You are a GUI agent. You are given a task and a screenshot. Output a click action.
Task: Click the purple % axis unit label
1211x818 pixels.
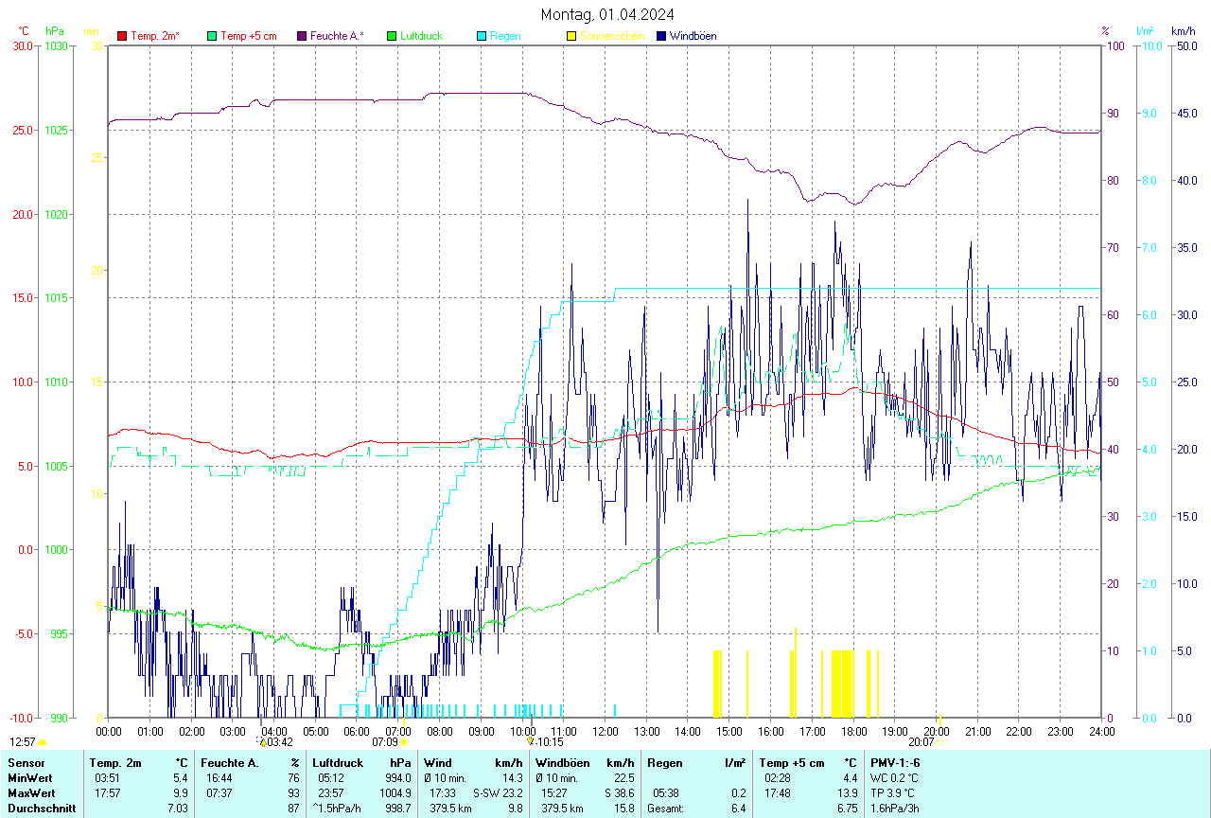tap(1105, 31)
